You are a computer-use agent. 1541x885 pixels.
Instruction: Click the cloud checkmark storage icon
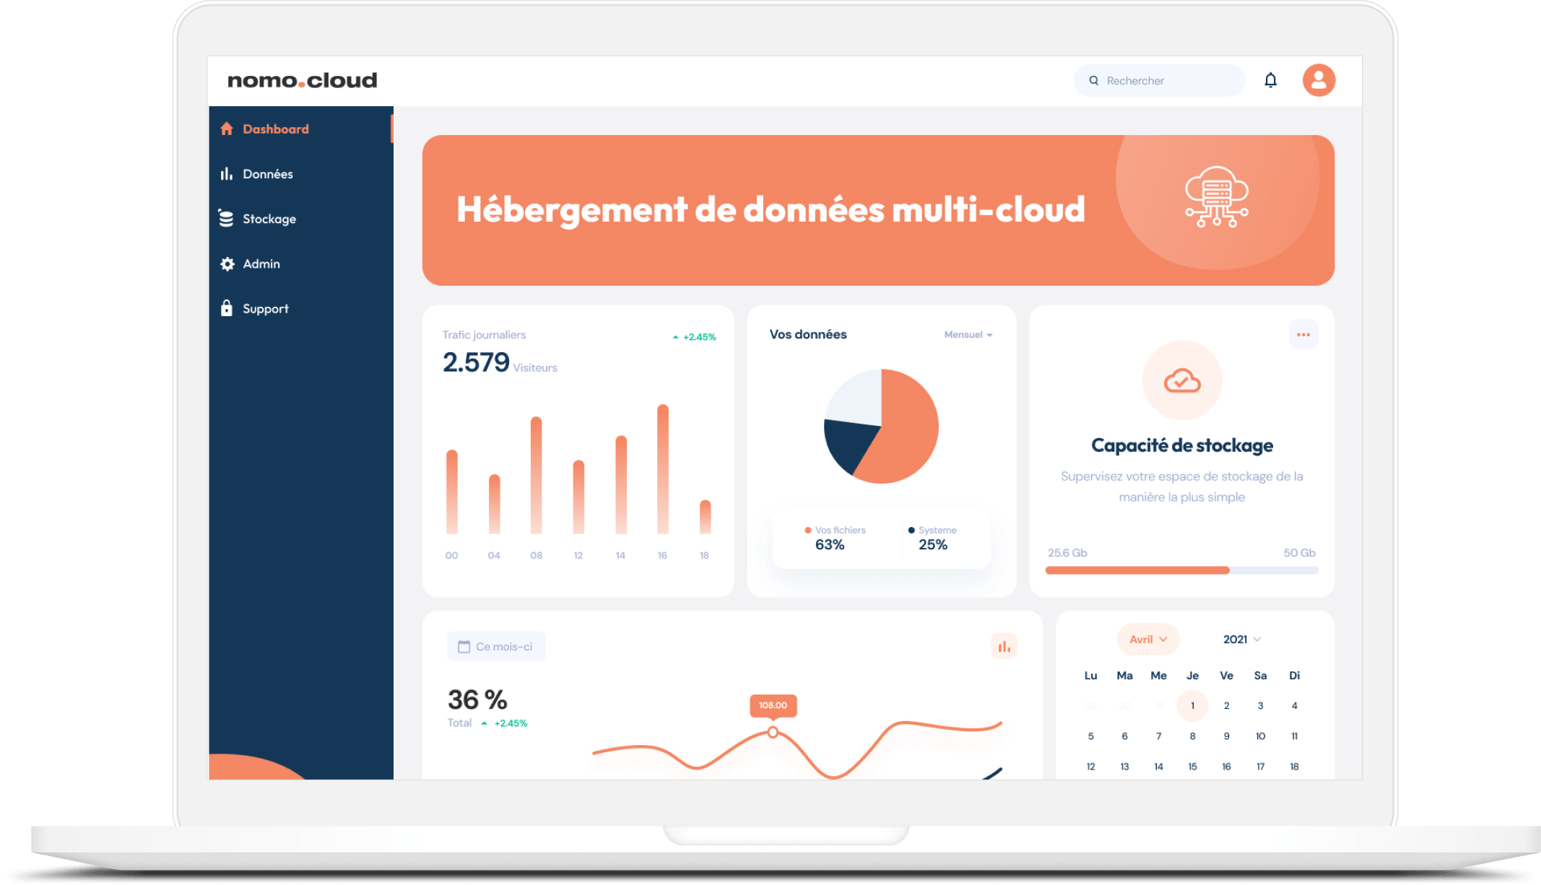coord(1181,380)
